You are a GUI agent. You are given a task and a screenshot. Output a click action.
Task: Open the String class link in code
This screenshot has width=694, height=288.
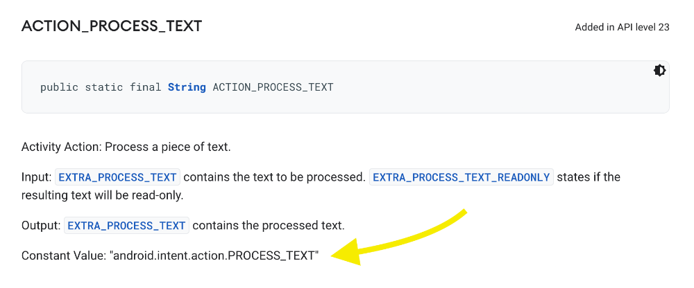(187, 87)
